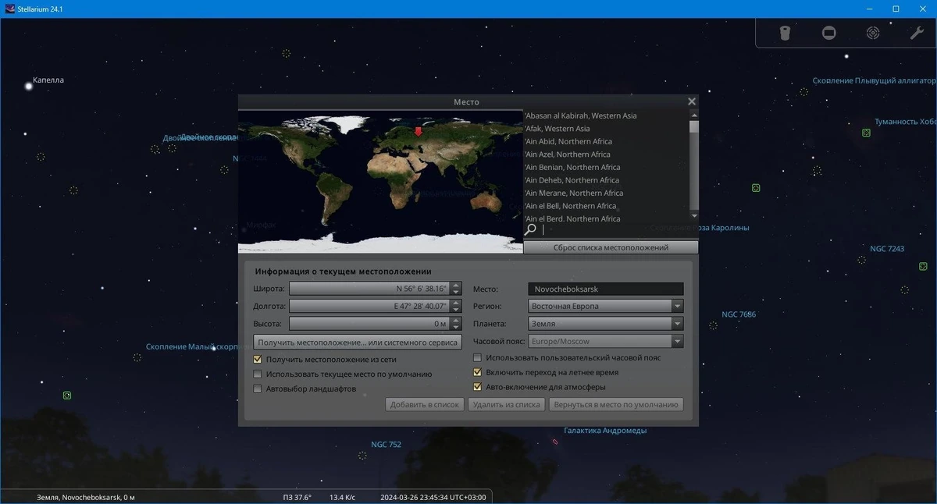937x504 pixels.
Task: Click the location list scrollbar down arrow
Action: [694, 216]
